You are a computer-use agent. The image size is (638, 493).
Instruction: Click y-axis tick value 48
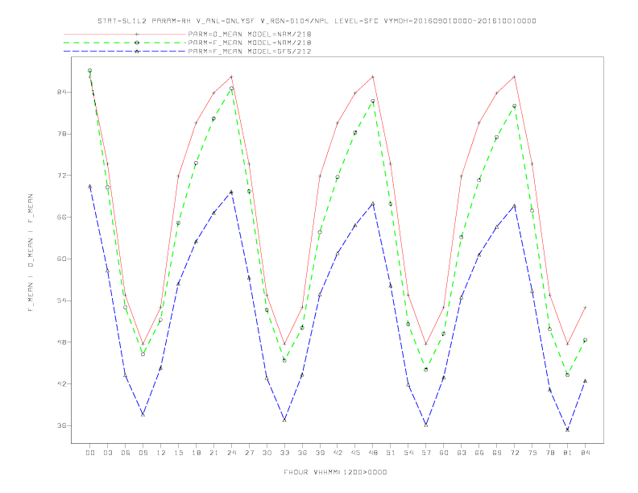pos(62,342)
